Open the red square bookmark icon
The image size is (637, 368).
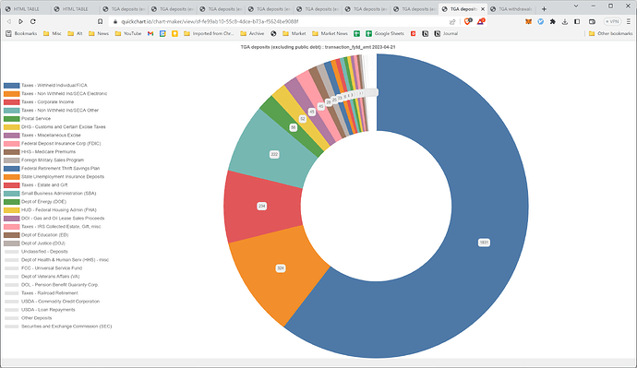[x=414, y=34]
